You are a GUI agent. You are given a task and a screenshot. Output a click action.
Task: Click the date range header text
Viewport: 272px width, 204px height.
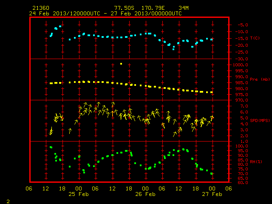click(x=105, y=14)
